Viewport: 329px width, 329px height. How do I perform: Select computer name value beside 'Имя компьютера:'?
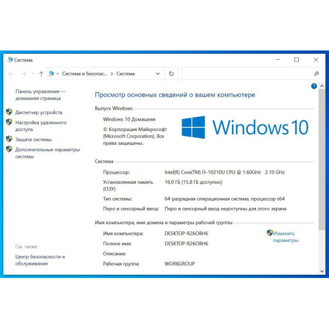coord(186,234)
